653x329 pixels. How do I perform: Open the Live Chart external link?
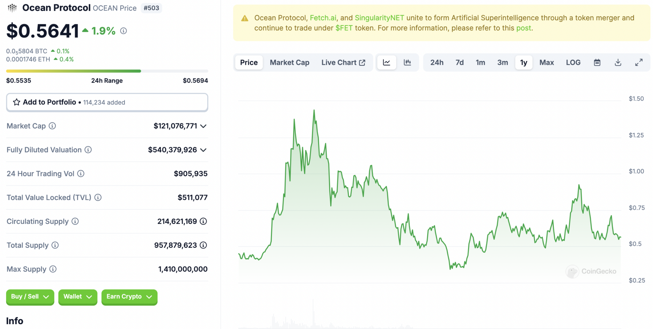pyautogui.click(x=343, y=62)
